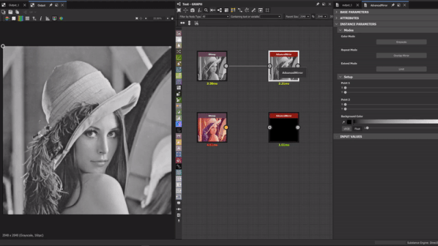
Task: Click the Repeat Mode Overlap Mirror button
Action: click(x=402, y=55)
